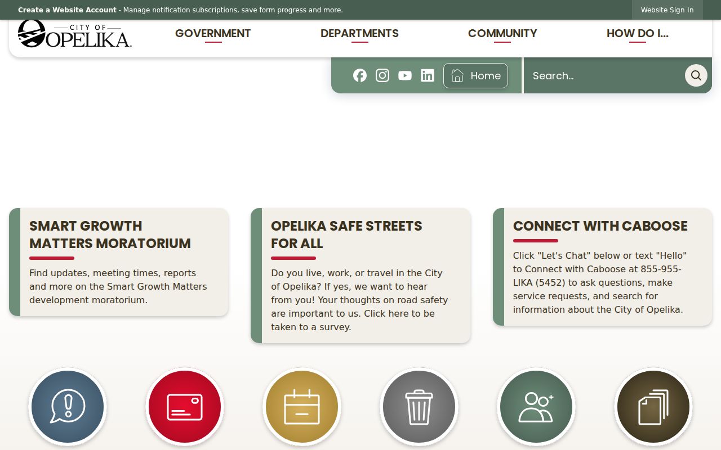Open the Instagram social icon
This screenshot has width=721, height=450.
(x=382, y=75)
